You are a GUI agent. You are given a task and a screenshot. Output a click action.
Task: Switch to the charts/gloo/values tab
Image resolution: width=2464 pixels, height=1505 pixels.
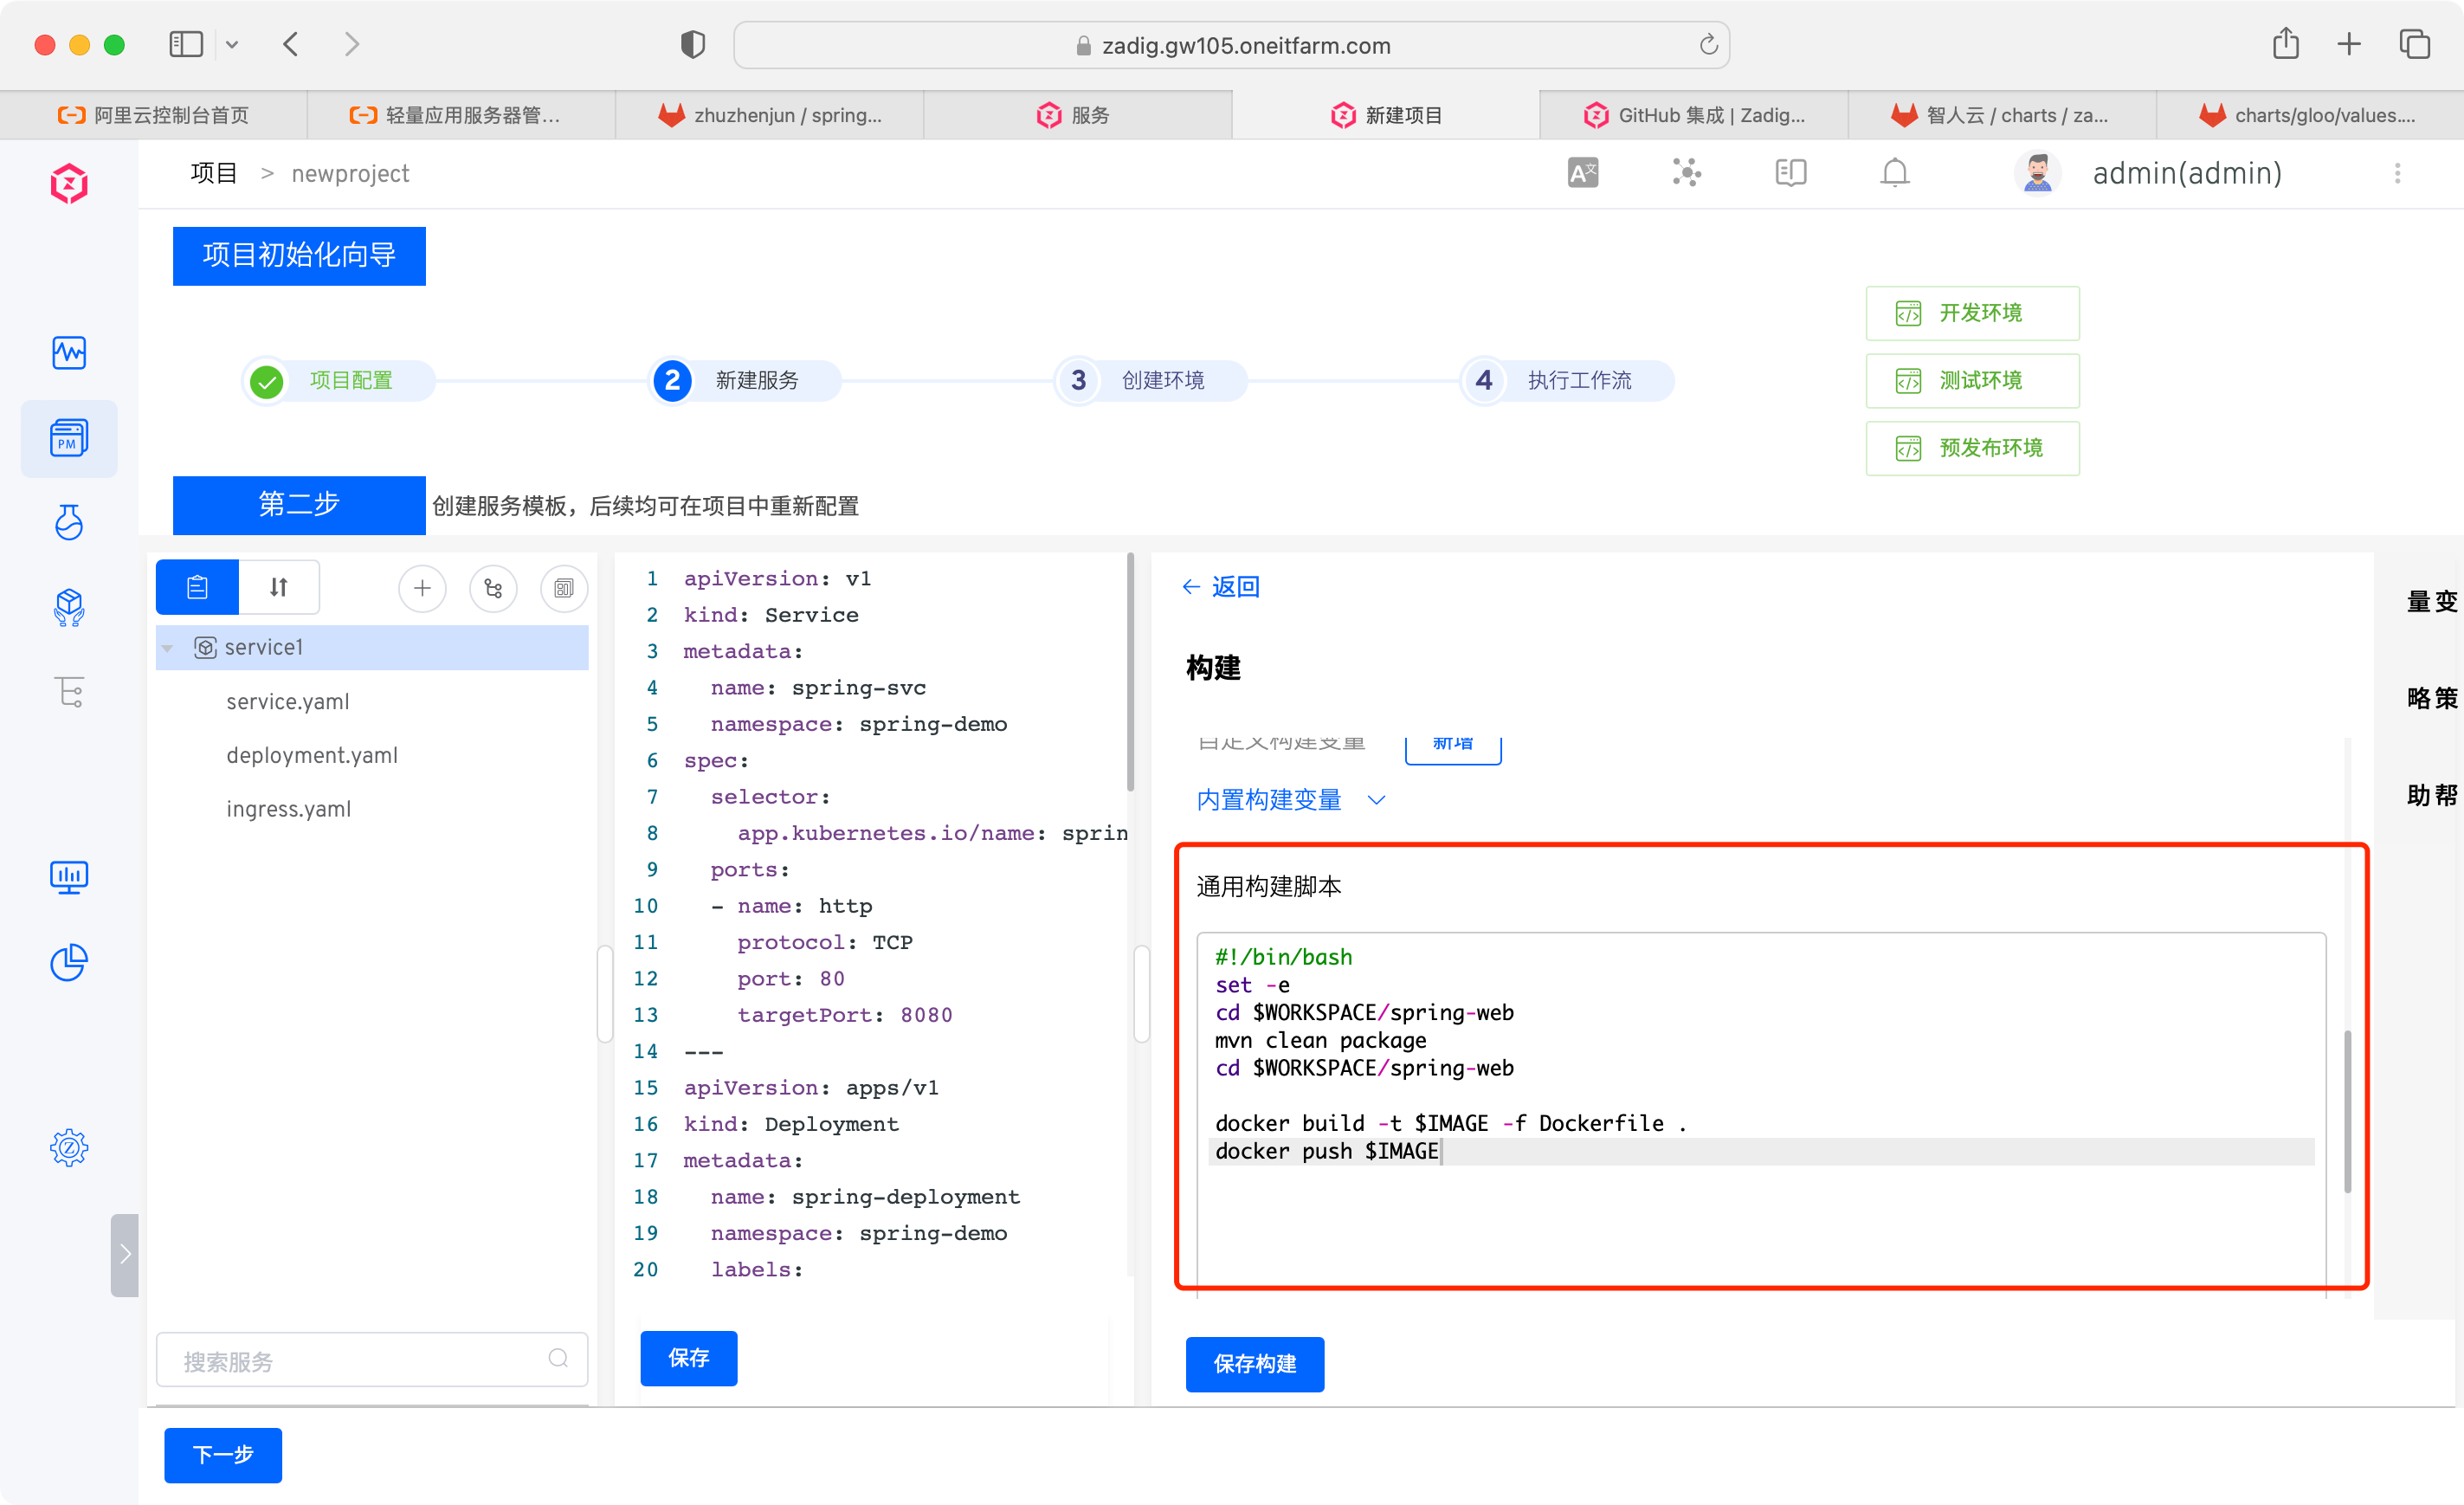click(x=2310, y=115)
